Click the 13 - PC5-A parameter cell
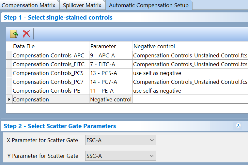The image size is (248, 165). [104, 73]
